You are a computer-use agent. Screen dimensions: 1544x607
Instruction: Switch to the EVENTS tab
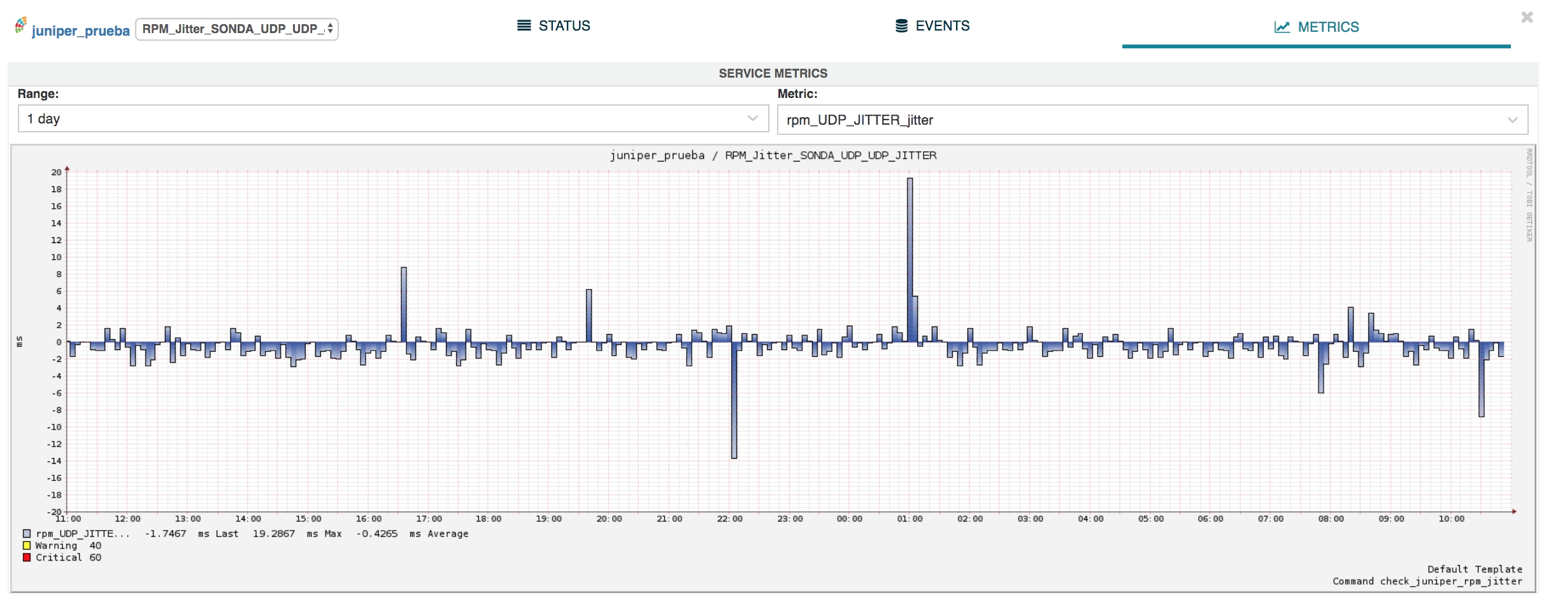(x=933, y=26)
